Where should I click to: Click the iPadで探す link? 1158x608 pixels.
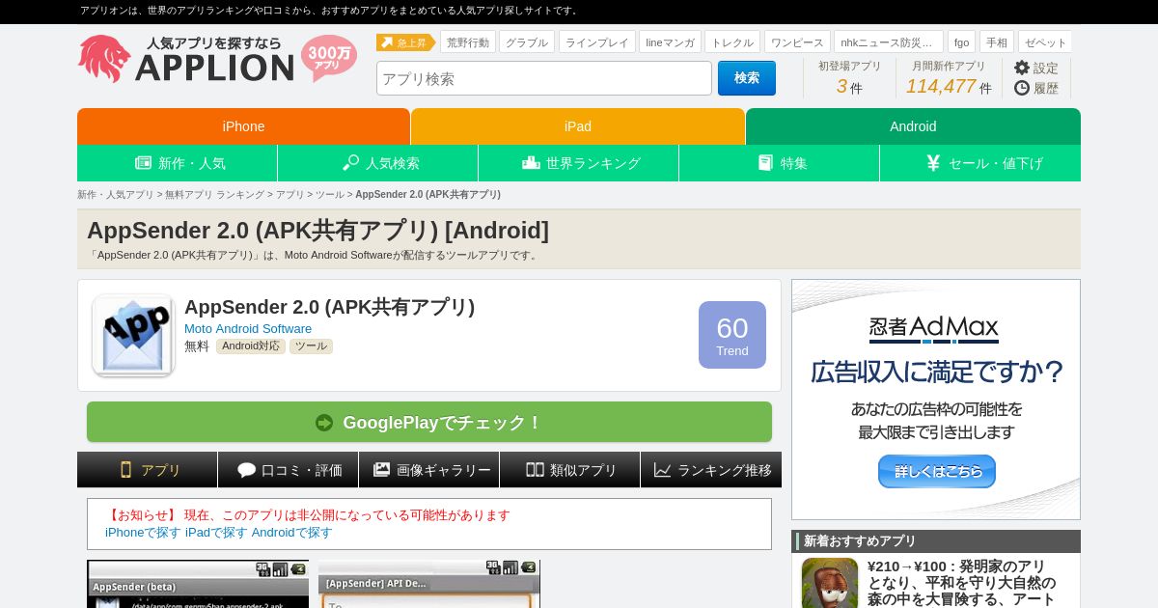(x=216, y=532)
